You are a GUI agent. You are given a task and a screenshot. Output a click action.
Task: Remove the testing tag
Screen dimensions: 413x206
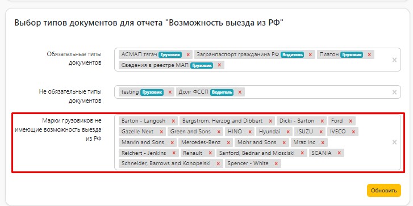170,92
